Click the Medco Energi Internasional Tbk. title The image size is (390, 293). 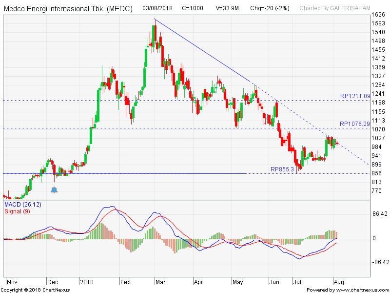point(68,8)
